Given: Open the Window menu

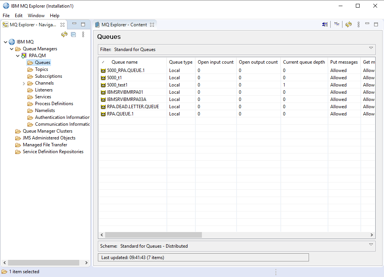Looking at the screenshot, I should [36, 16].
